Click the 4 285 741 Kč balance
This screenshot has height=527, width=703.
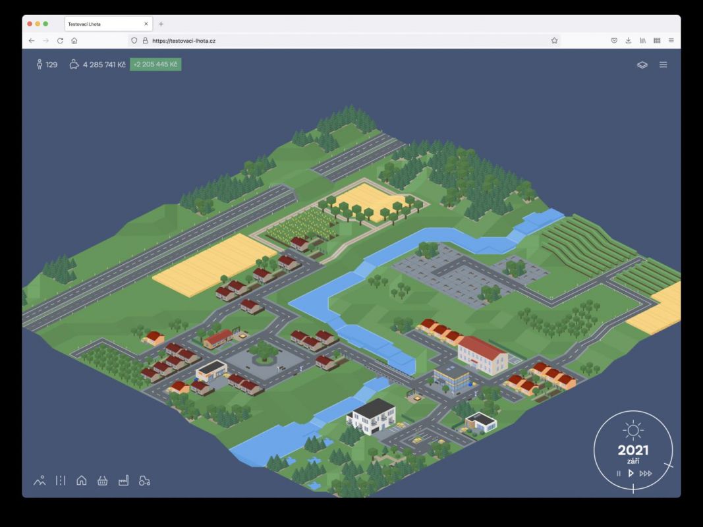coord(104,65)
